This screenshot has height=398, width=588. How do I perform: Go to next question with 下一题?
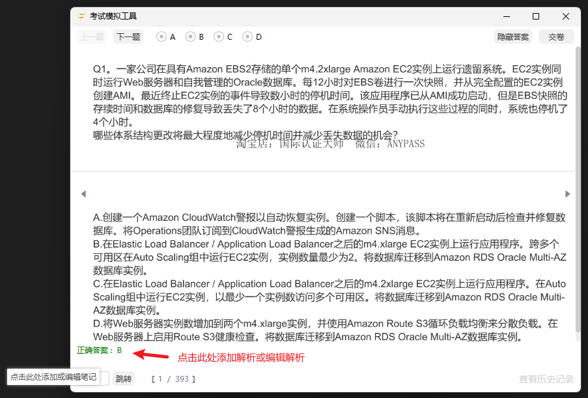tap(128, 36)
